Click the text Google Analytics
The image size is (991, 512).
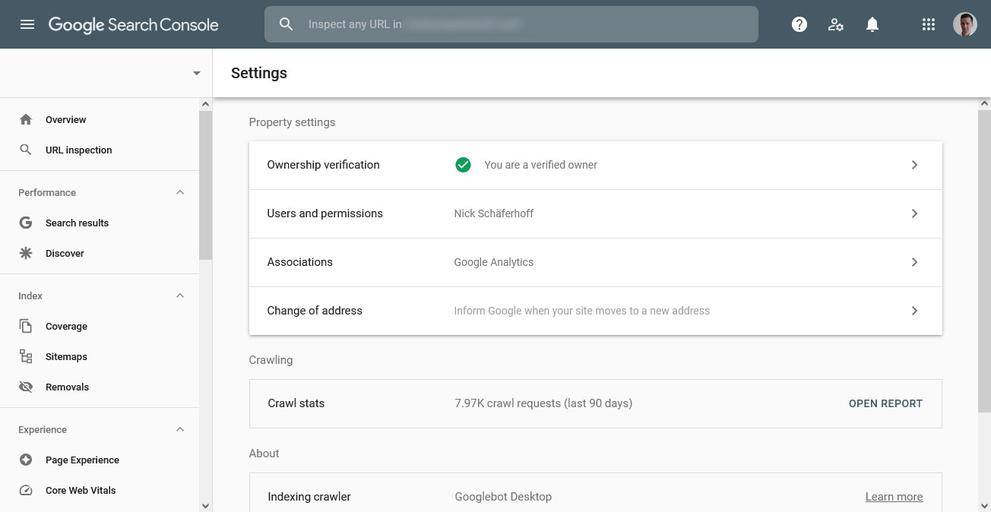(493, 262)
